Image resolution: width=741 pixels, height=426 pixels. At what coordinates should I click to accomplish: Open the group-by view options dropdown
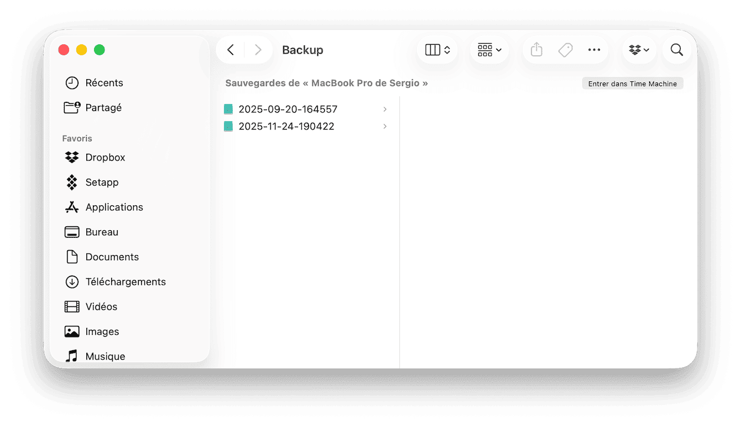[x=489, y=50]
